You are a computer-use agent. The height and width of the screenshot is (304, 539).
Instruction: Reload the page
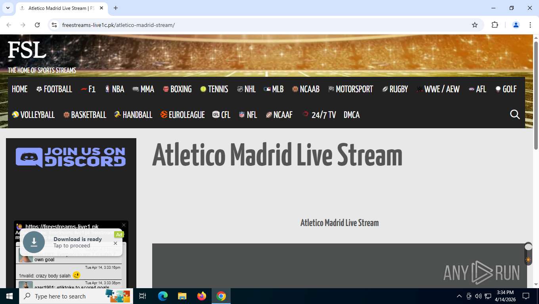tap(37, 25)
